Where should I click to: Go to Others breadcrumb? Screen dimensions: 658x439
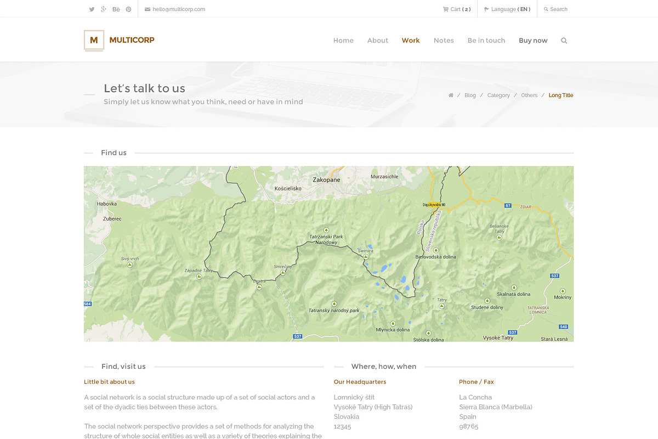point(529,95)
